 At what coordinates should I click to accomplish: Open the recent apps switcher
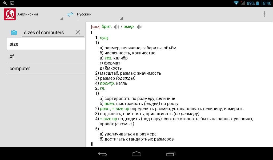click(x=170, y=154)
